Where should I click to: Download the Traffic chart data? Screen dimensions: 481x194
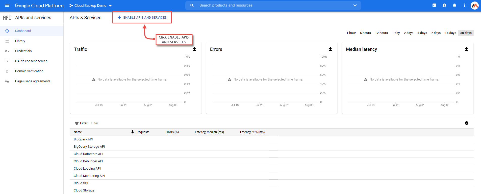pos(194,49)
